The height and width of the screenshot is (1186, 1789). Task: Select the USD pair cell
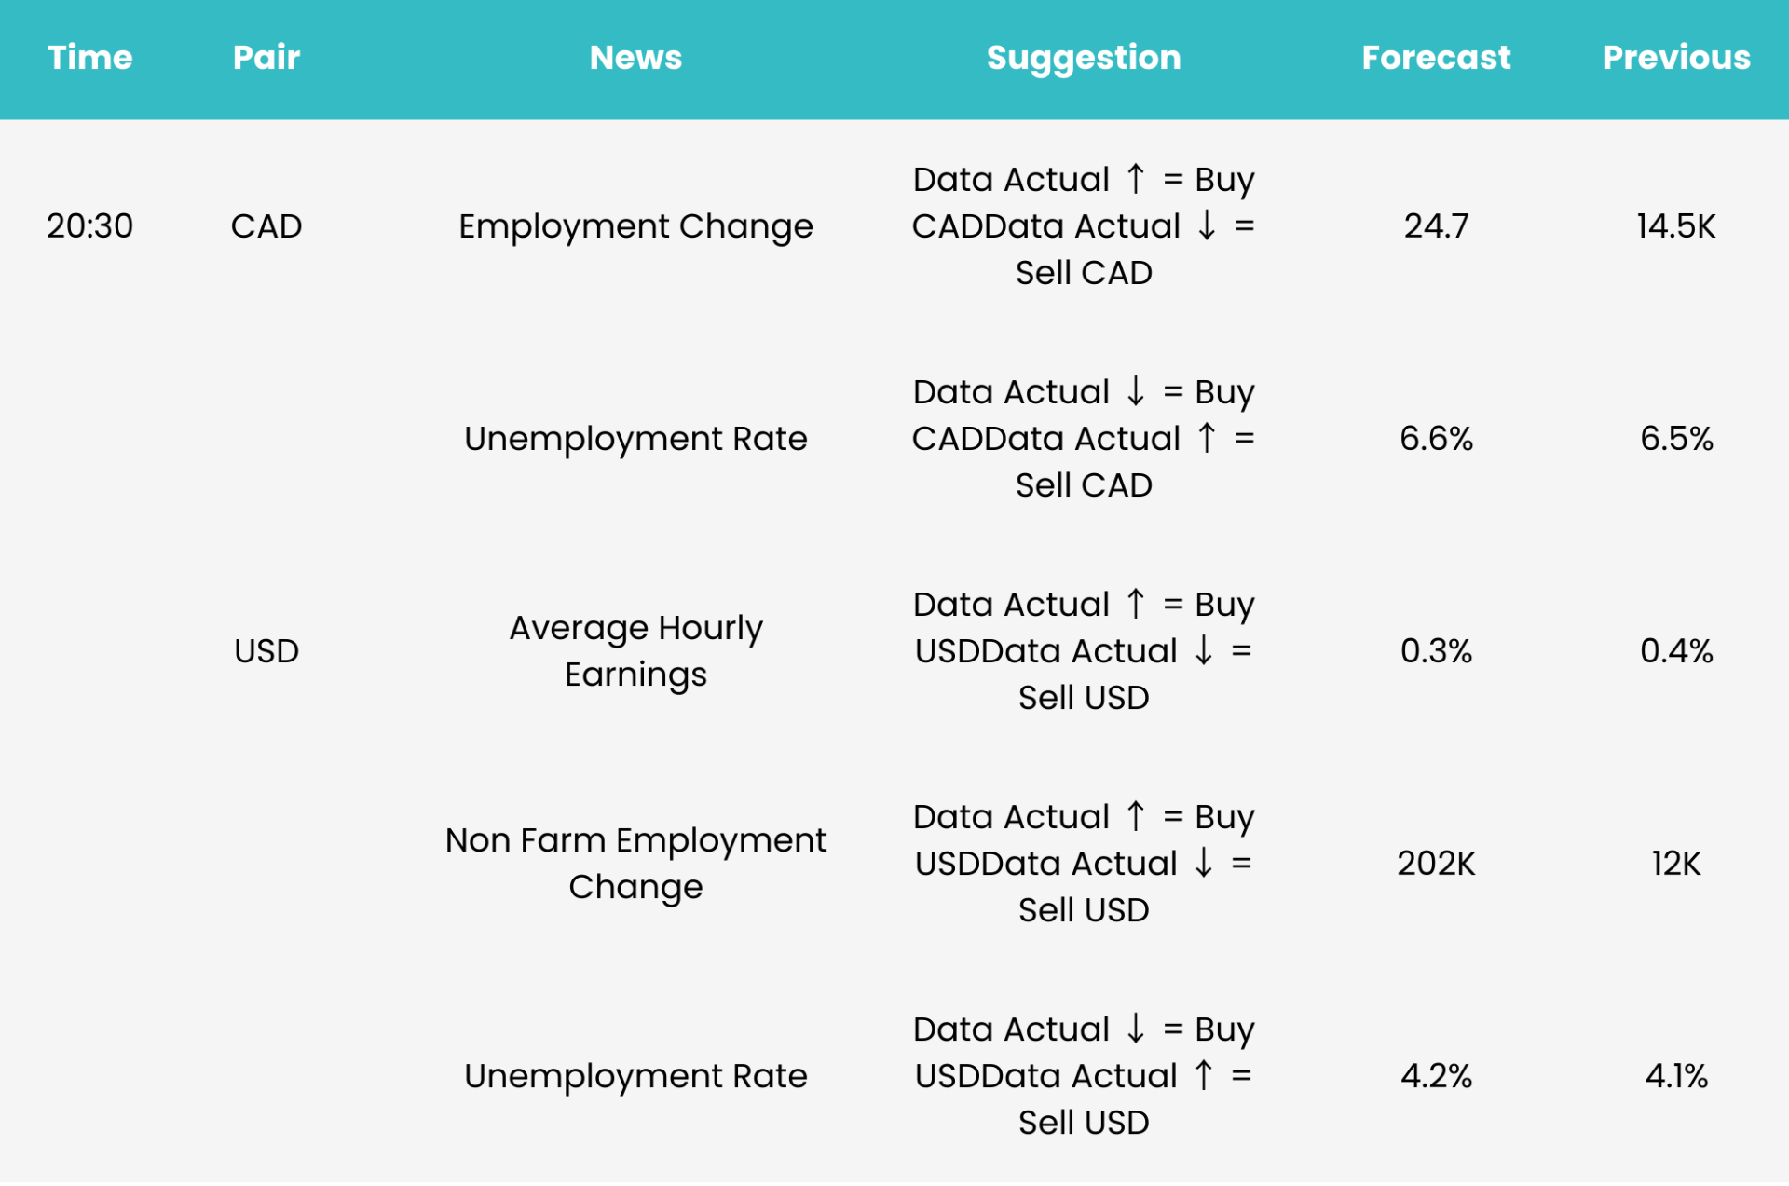pos(266,651)
